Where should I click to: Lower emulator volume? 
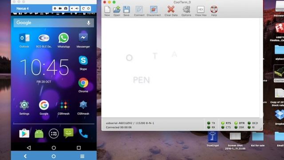pyautogui.click(x=72, y=8)
